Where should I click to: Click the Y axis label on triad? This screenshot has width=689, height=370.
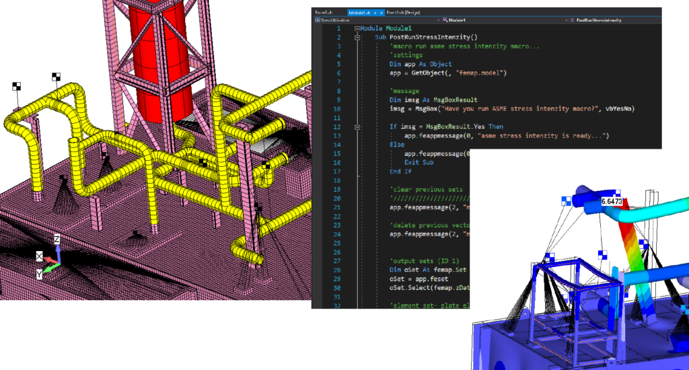tap(39, 274)
